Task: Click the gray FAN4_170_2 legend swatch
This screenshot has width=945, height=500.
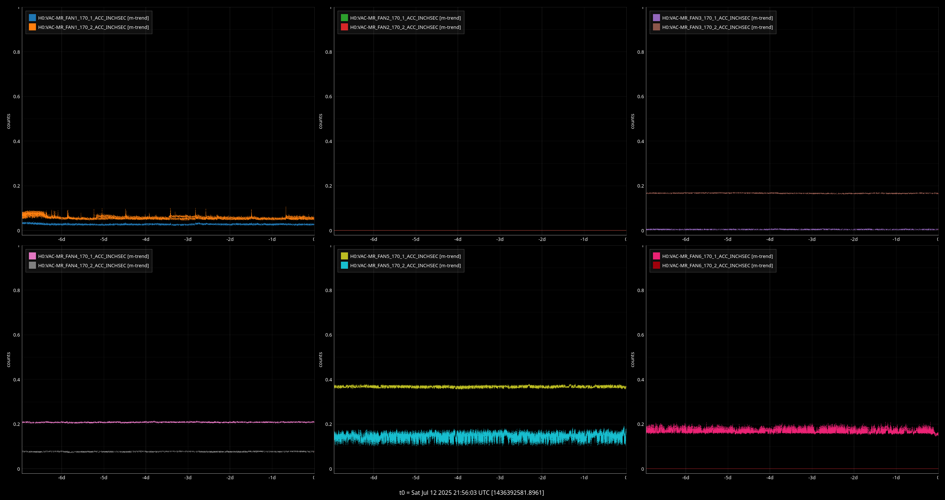Action: point(33,265)
